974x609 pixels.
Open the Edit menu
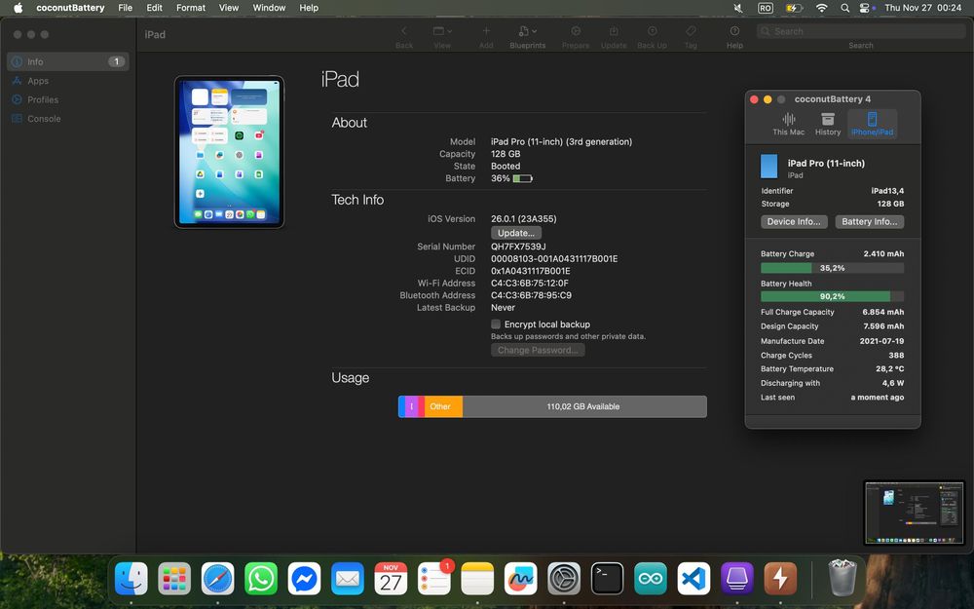click(154, 8)
